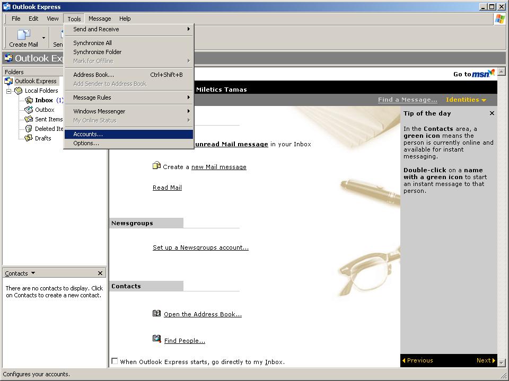509x381 pixels.
Task: Select the Inbox folder label
Action: [44, 100]
